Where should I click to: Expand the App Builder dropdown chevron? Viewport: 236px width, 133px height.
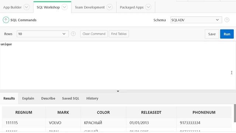coord(27,7)
